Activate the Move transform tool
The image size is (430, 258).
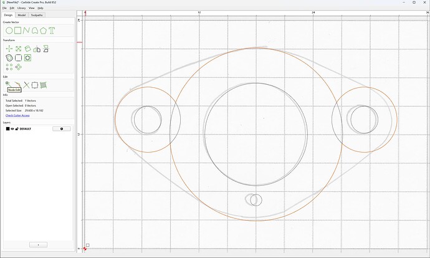9,49
